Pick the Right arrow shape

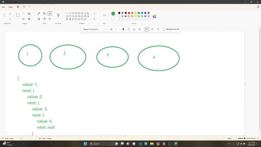tap(76, 16)
